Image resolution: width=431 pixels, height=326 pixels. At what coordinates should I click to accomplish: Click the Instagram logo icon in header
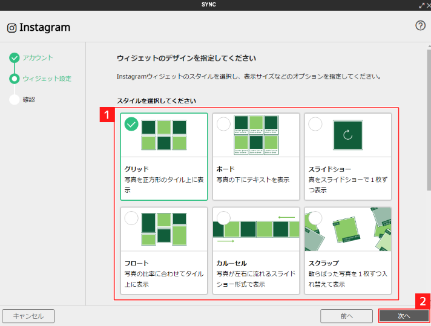(12, 28)
